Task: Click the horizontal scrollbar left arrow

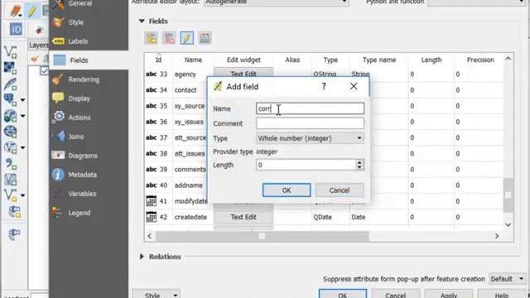Action: point(150,236)
